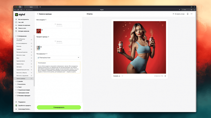Open История запросов
The height and width of the screenshot is (118, 211).
pyautogui.click(x=24, y=31)
